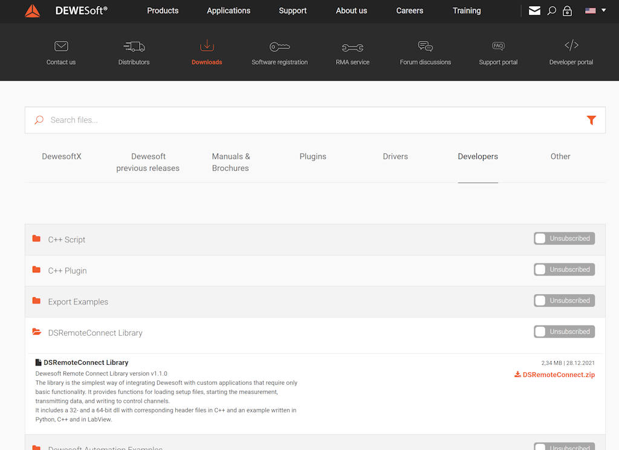Screen dimensions: 619x450
Task: Toggle subscription for C++ Script
Action: point(564,239)
